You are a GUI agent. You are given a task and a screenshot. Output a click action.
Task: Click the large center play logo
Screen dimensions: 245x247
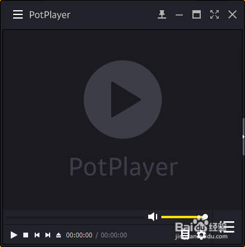click(122, 100)
